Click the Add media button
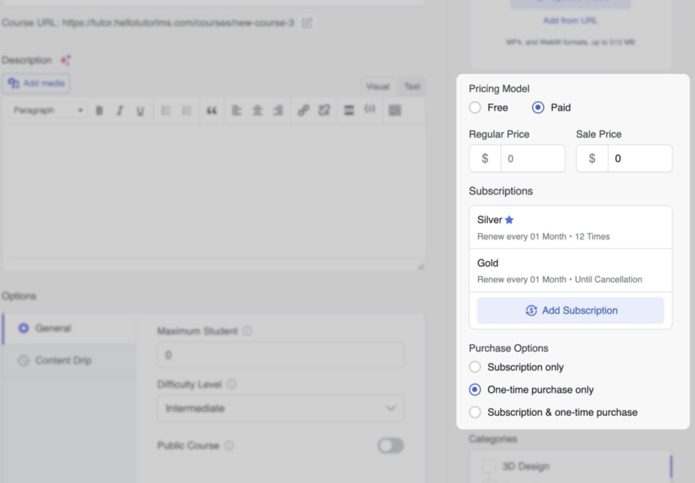The image size is (695, 483). click(x=37, y=83)
